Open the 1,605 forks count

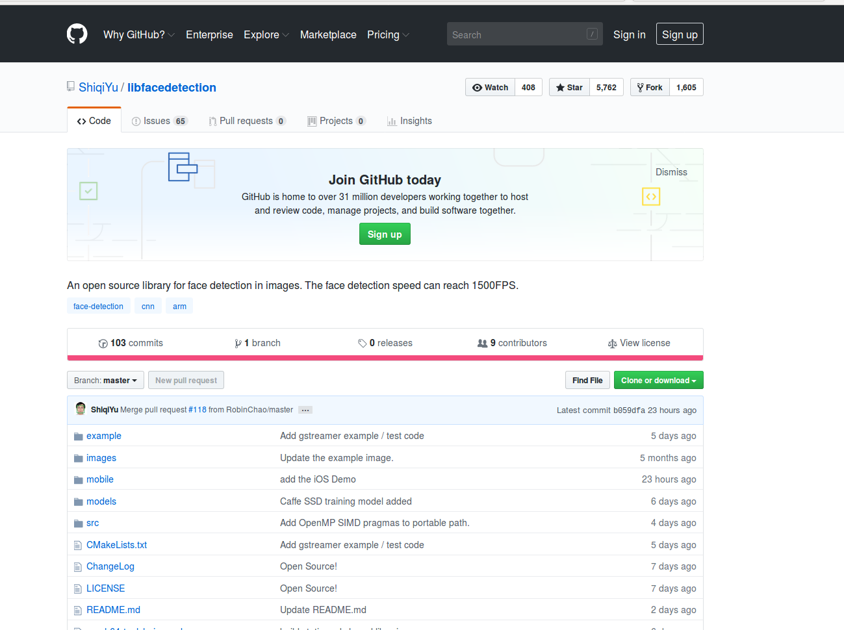[x=686, y=87]
